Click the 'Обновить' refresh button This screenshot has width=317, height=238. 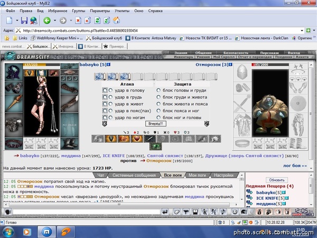277,180
